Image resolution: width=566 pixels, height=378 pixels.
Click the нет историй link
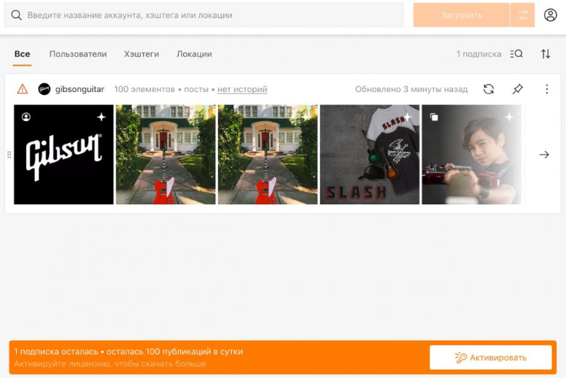coord(242,89)
